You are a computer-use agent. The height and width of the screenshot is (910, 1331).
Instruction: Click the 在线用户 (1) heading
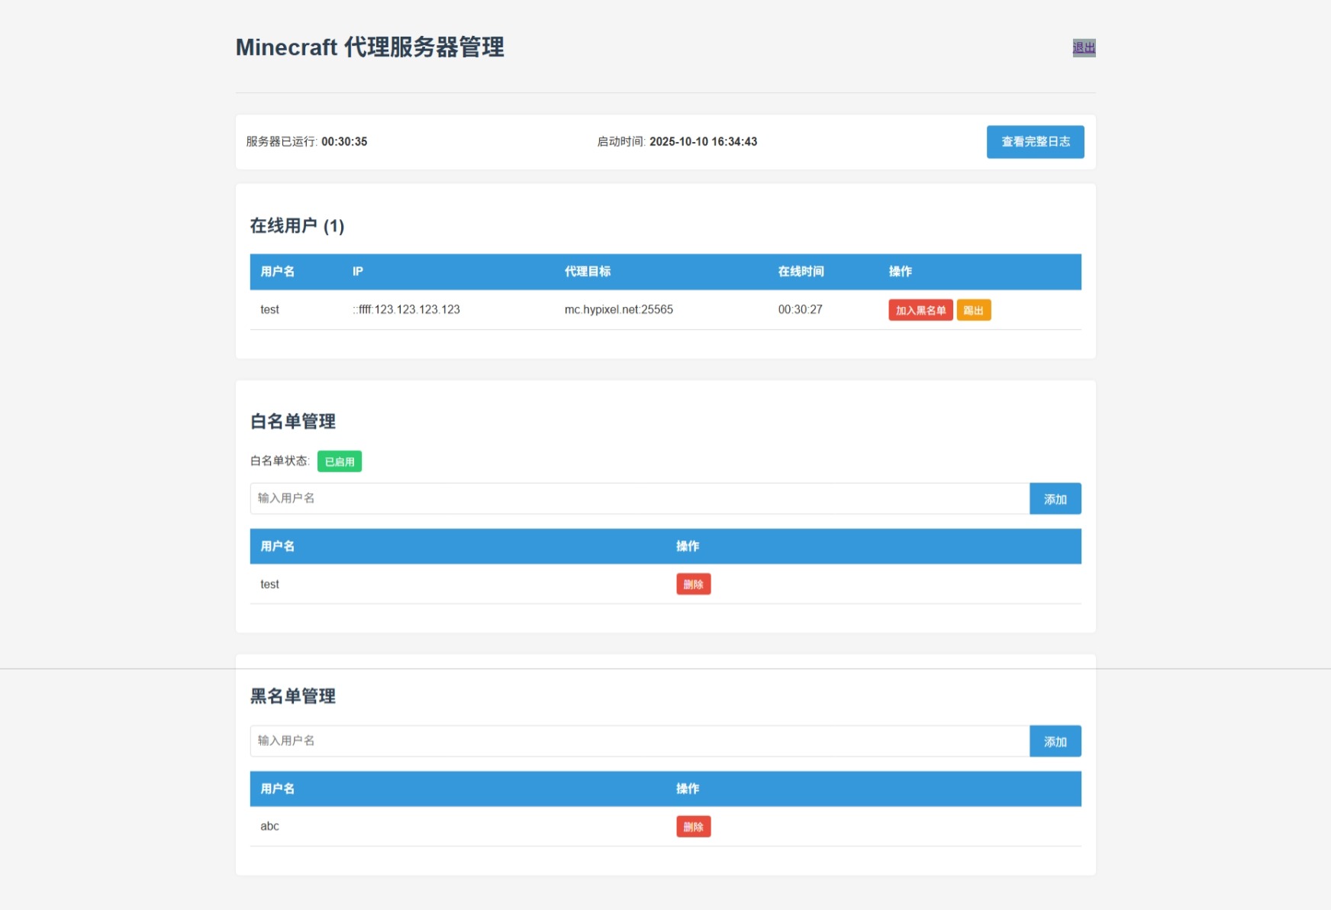point(297,226)
